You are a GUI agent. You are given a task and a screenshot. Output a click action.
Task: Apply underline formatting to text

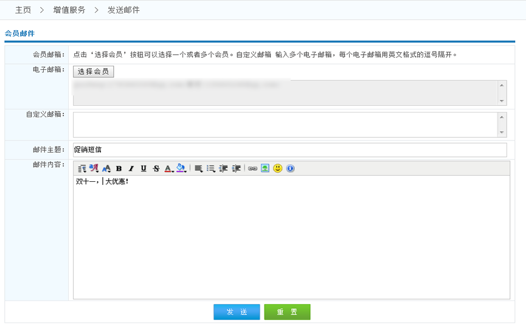(x=144, y=168)
